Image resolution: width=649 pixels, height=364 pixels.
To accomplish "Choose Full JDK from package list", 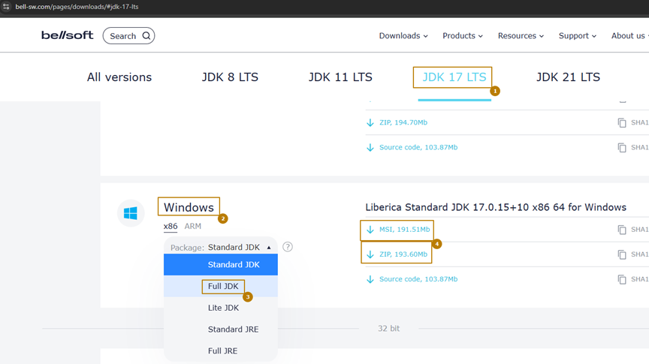I will (223, 286).
